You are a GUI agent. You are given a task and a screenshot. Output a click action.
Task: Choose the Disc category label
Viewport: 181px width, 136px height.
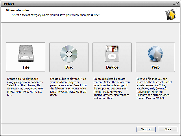pos(69,67)
